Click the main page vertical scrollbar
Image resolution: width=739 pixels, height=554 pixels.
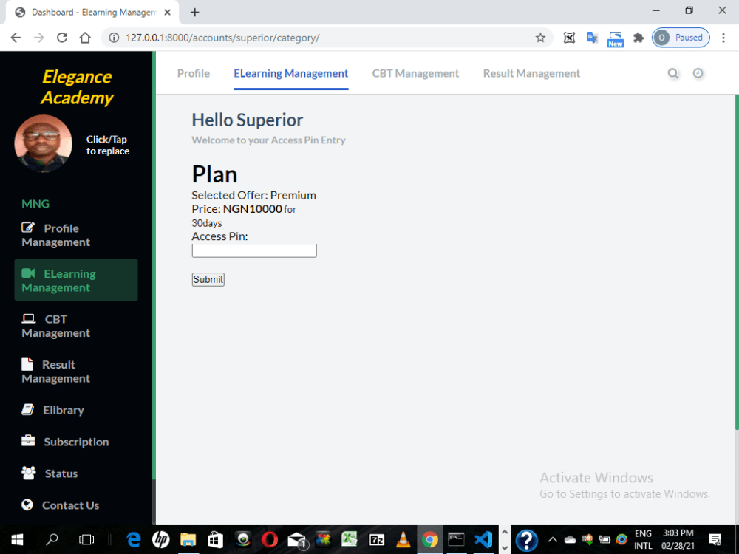click(x=737, y=261)
